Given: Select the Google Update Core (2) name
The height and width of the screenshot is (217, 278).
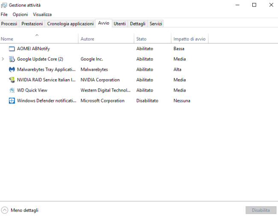Looking at the screenshot, I should coord(40,59).
